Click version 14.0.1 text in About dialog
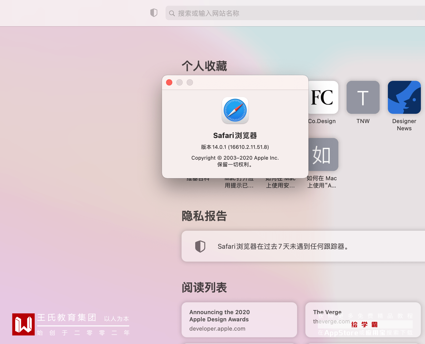 [x=235, y=147]
